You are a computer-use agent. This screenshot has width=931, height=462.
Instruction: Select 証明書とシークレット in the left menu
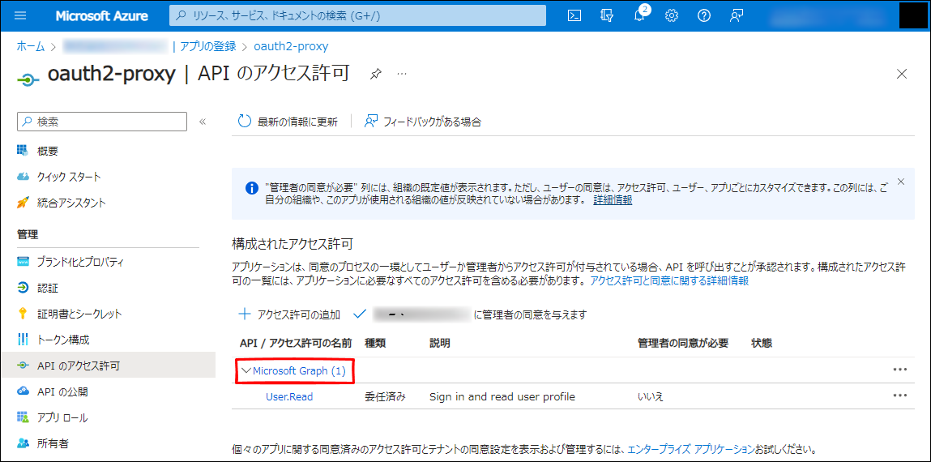(79, 314)
